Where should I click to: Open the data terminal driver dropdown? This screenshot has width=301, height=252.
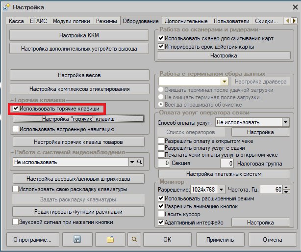(x=224, y=82)
